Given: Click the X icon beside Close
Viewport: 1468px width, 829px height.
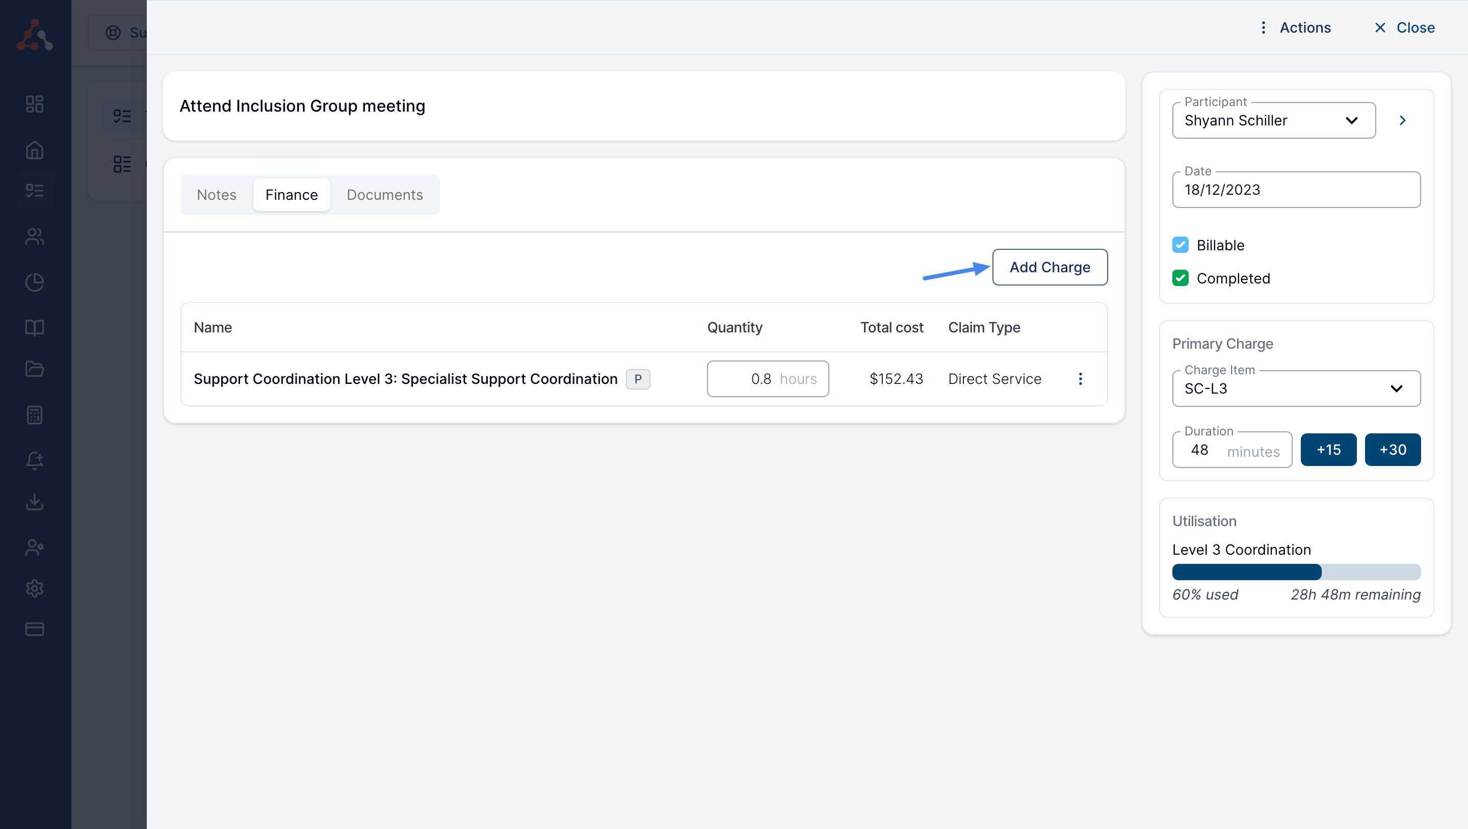Looking at the screenshot, I should tap(1380, 28).
